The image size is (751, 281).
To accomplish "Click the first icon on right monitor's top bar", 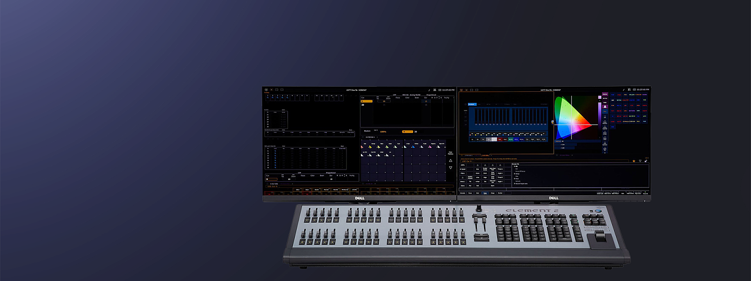I will [x=461, y=90].
